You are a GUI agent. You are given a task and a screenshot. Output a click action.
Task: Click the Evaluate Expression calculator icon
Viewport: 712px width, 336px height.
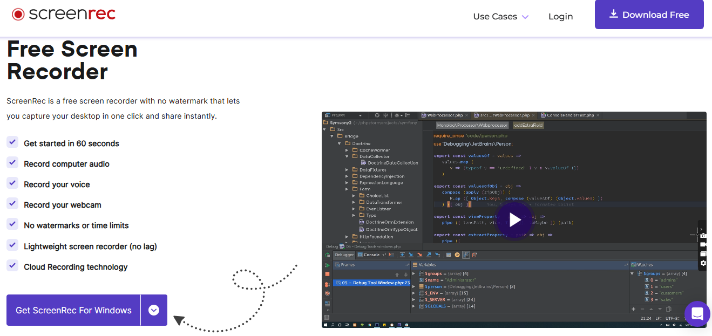pyautogui.click(x=449, y=255)
